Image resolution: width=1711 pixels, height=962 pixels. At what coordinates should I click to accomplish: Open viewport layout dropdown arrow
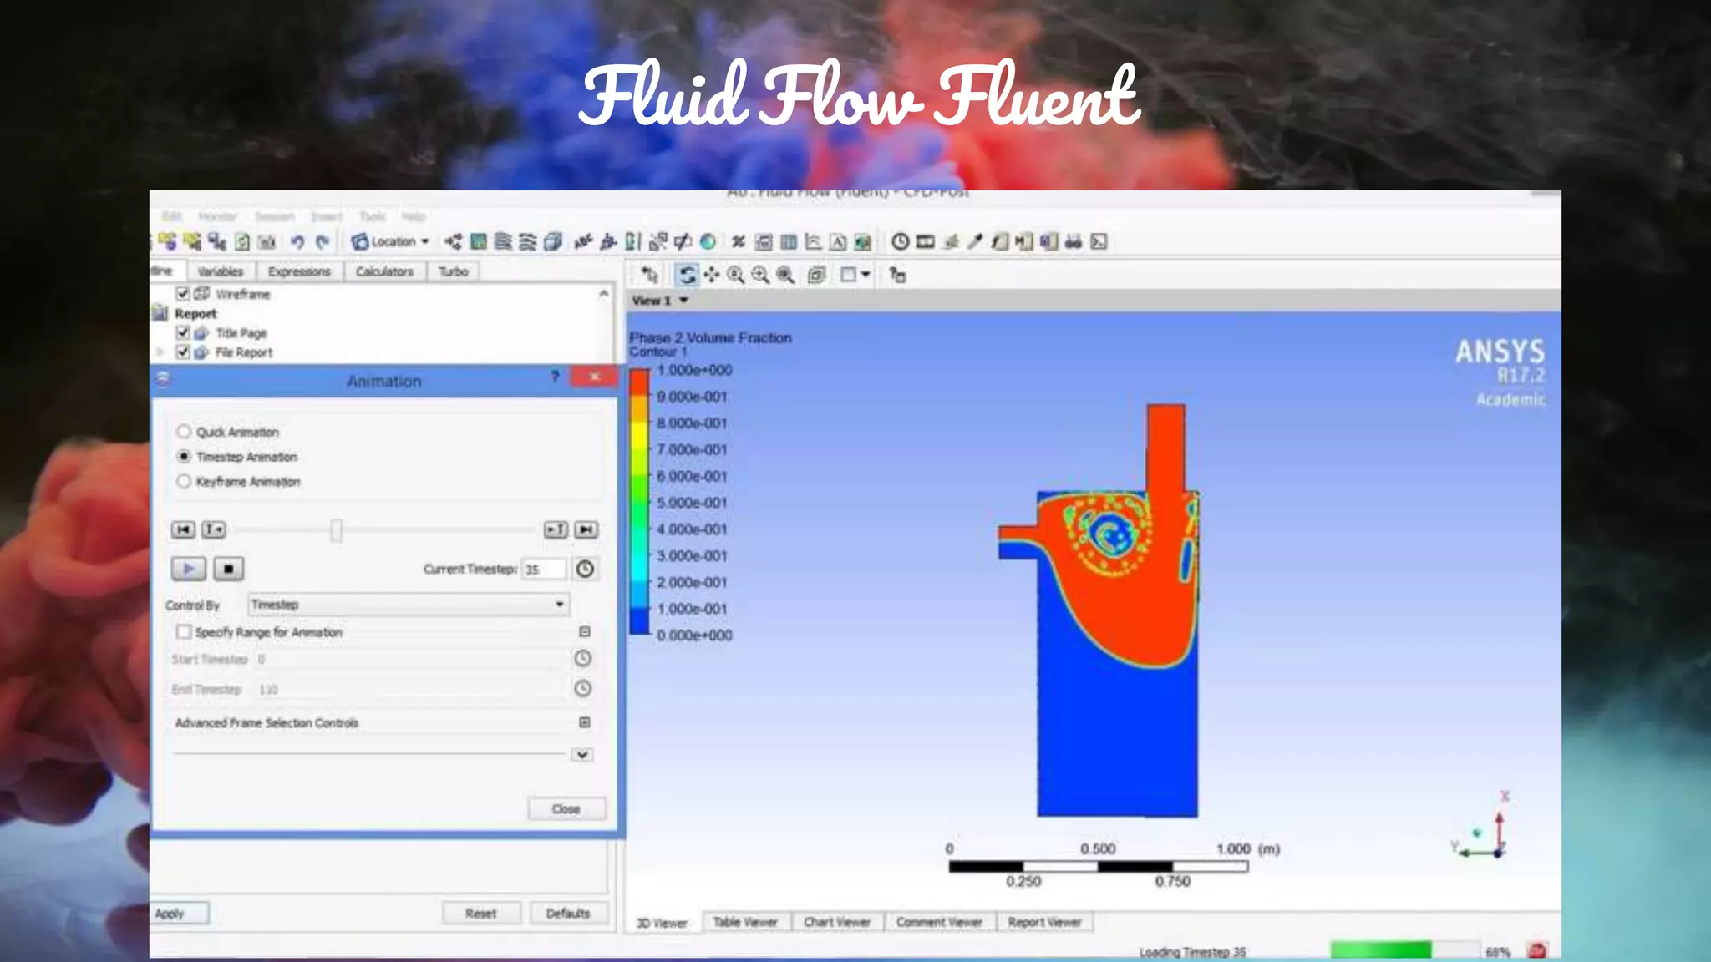pos(866,275)
